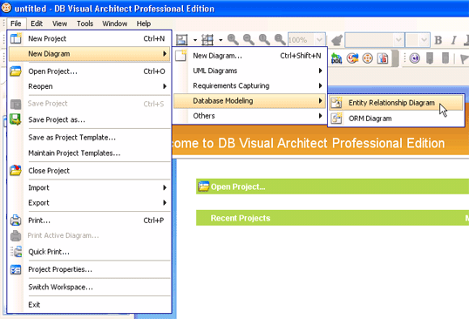Viewport: 469px width, 319px height.
Task: Click the zoom to 100% magnifier icon
Action: pyautogui.click(x=264, y=39)
